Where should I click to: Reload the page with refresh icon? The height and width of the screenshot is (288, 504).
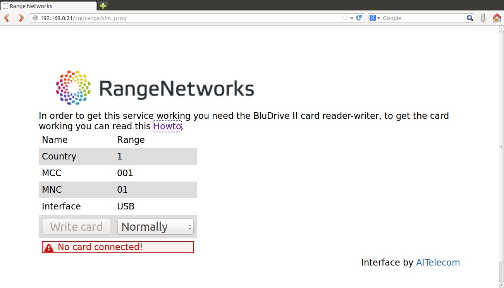click(359, 18)
